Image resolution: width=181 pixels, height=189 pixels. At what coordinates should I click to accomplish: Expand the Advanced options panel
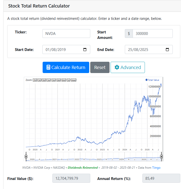coord(128,67)
